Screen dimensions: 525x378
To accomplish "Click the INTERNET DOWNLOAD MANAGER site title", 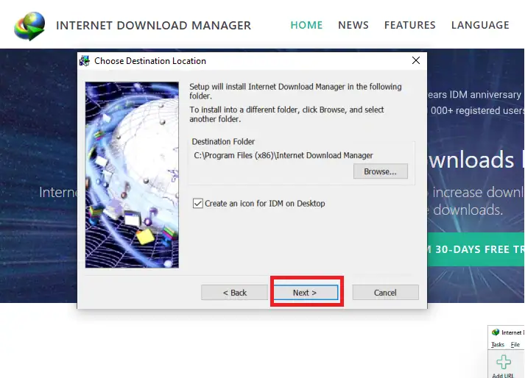I will pyautogui.click(x=153, y=26).
